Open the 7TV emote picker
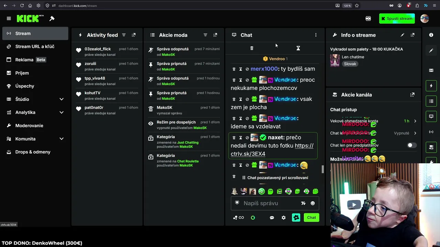This screenshot has width=440, height=247. pyautogui.click(x=303, y=203)
